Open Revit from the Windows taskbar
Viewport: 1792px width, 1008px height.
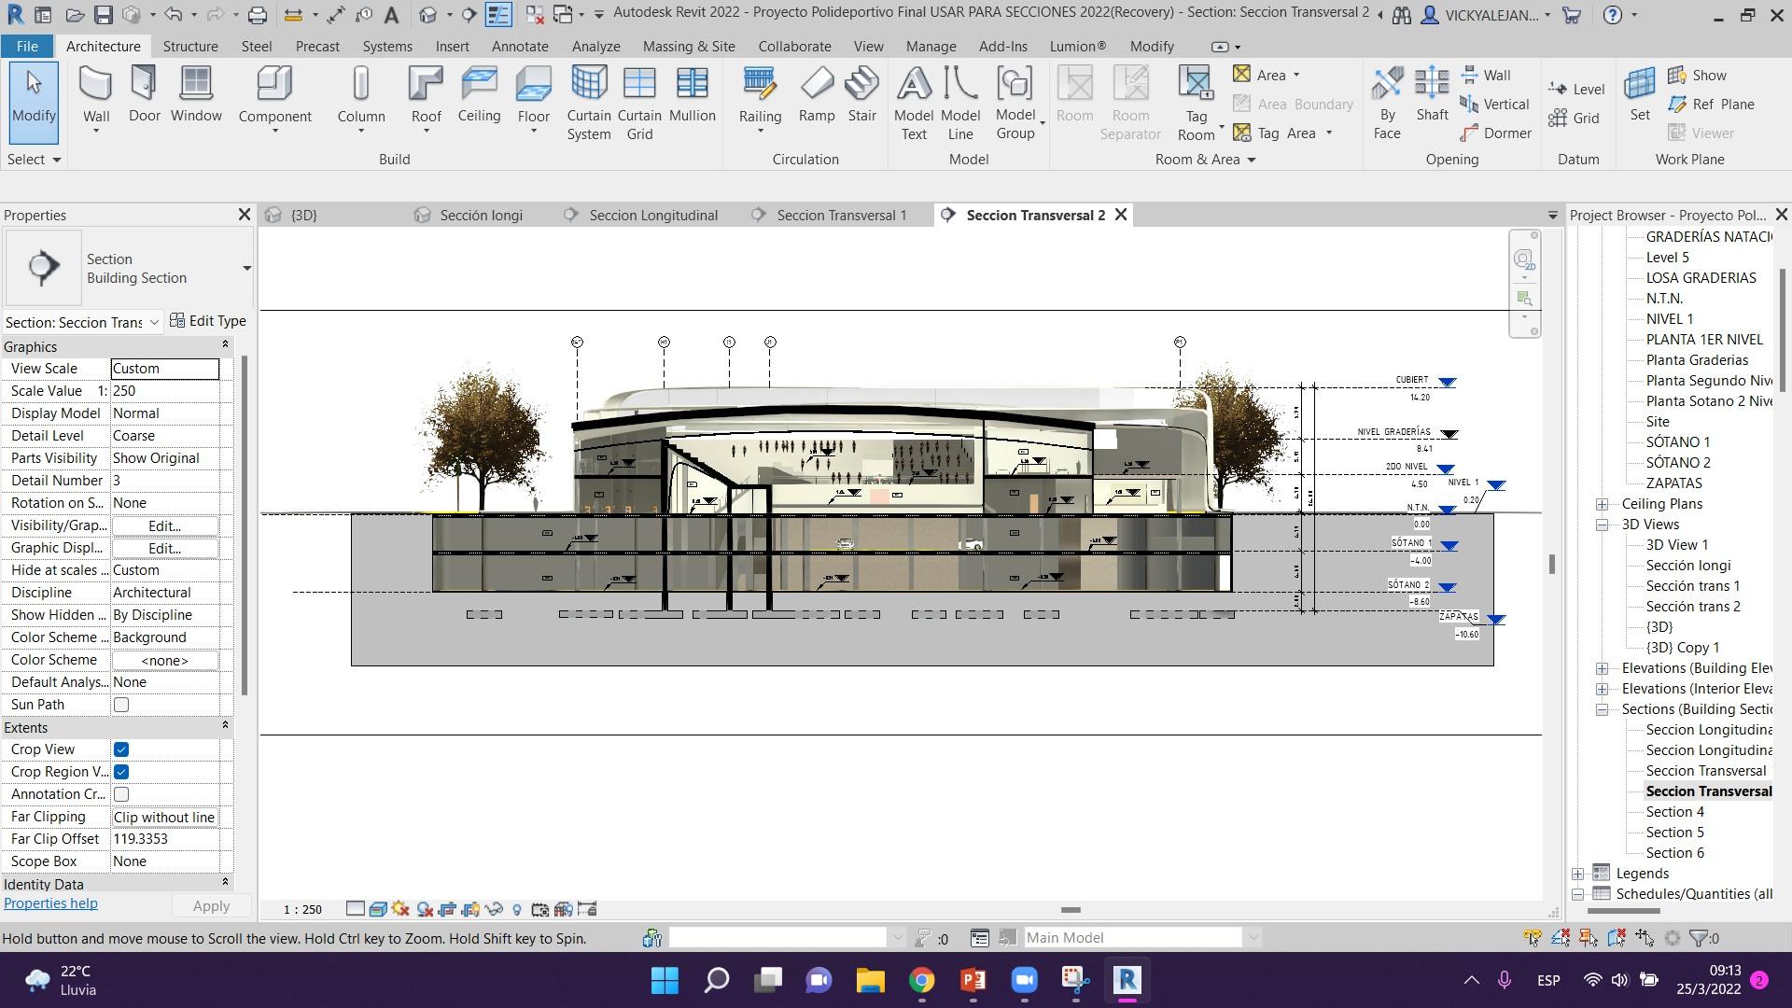tap(1127, 980)
